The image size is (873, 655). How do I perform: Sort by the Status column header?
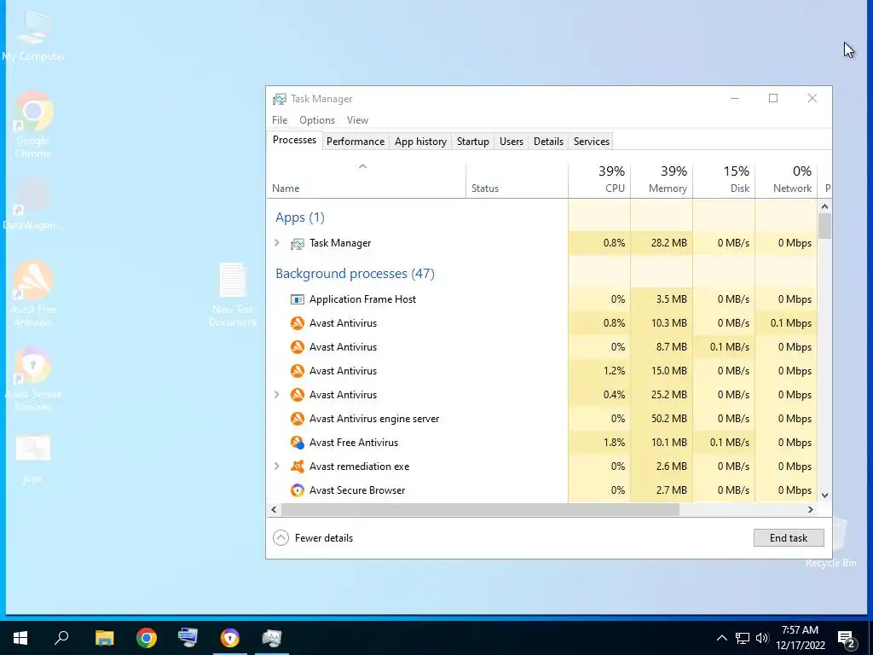[x=517, y=180]
